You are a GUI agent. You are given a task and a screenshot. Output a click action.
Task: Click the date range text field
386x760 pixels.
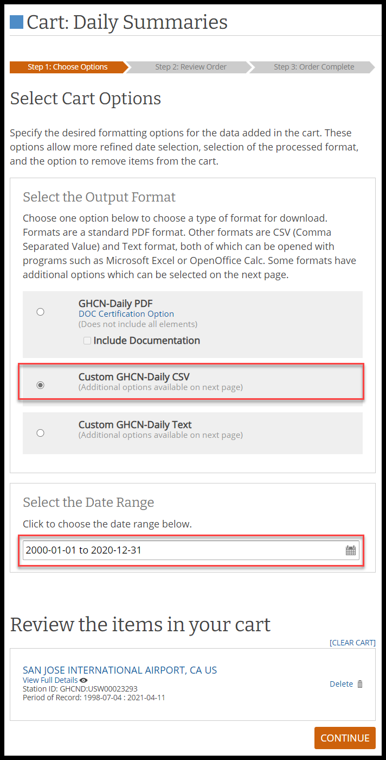pyautogui.click(x=182, y=550)
